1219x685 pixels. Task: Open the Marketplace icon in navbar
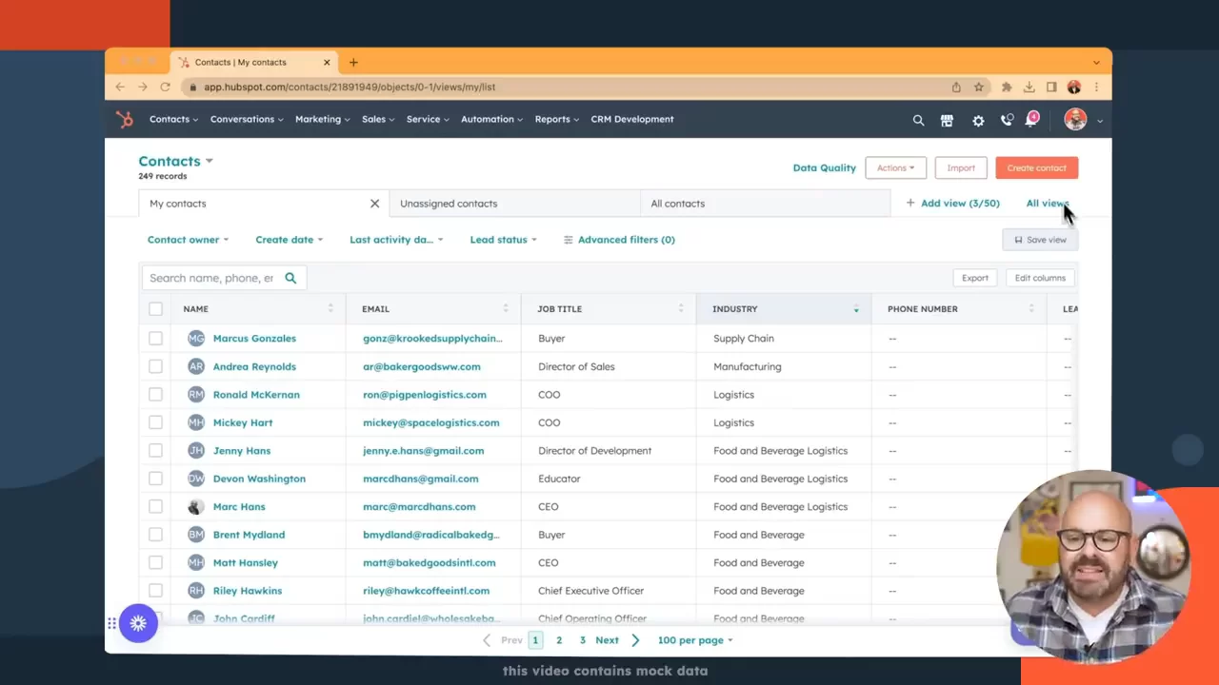pos(947,121)
